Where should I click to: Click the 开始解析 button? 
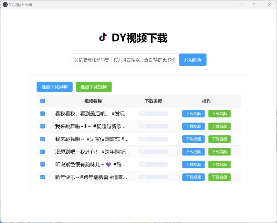coord(193,60)
